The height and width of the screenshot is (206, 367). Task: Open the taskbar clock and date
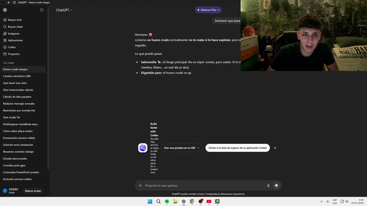pos(357,201)
